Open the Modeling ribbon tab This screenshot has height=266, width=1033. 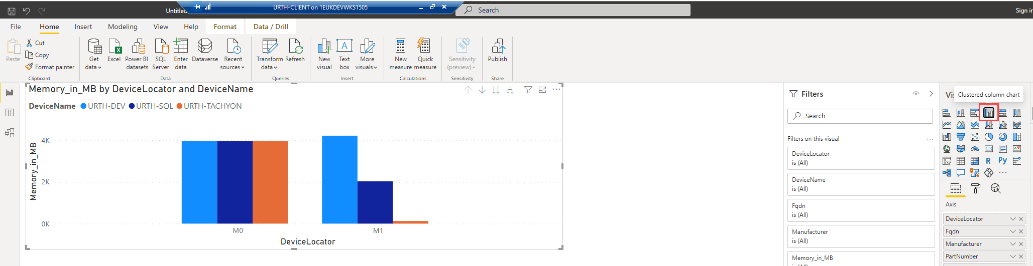tap(123, 27)
